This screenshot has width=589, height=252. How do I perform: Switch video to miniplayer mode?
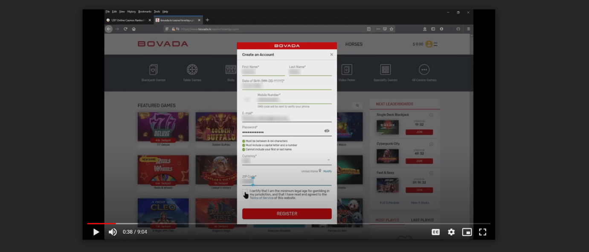click(467, 232)
